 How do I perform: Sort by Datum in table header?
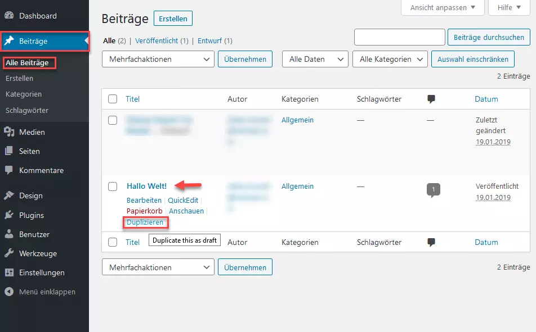pos(486,99)
